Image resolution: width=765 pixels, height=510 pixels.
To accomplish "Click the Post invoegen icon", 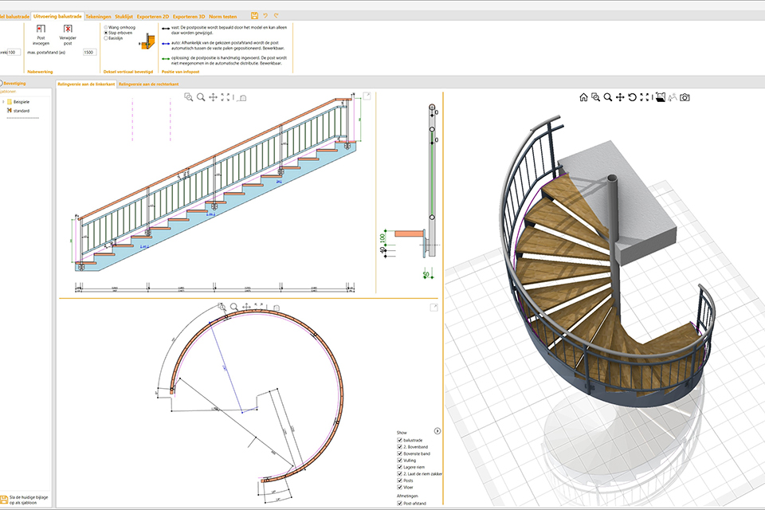I will click(x=41, y=29).
